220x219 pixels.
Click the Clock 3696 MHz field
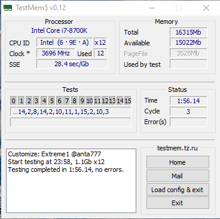tap(56, 53)
